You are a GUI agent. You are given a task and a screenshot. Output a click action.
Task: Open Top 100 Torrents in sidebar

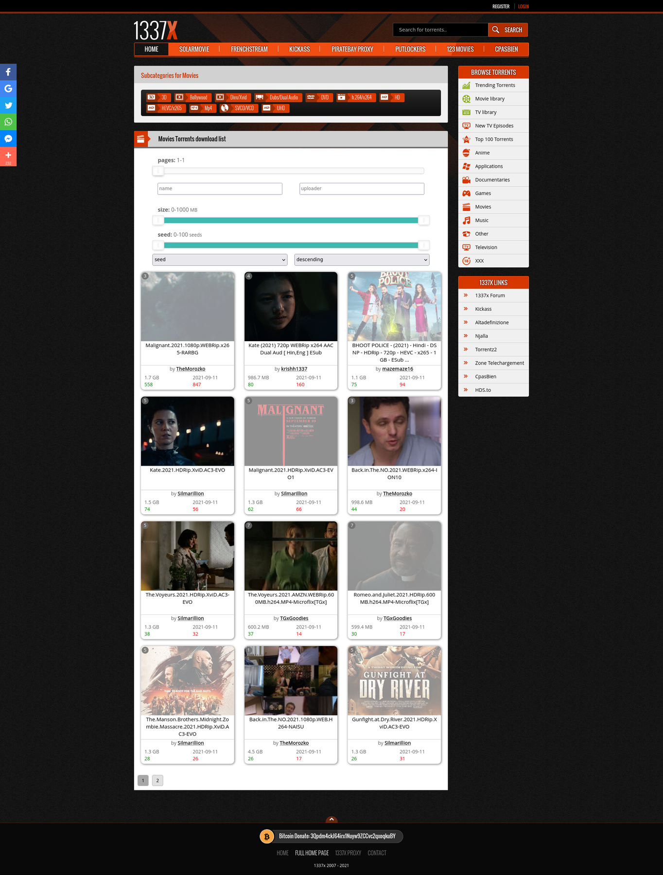(493, 140)
